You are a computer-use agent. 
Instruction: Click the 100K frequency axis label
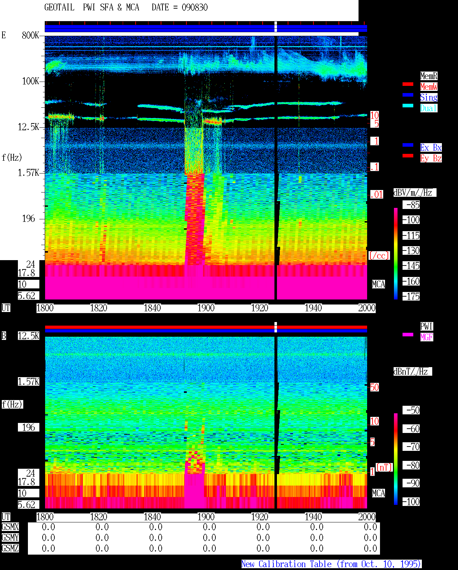(30, 81)
